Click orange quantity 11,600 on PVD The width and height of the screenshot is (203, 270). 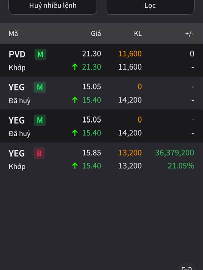(x=130, y=54)
